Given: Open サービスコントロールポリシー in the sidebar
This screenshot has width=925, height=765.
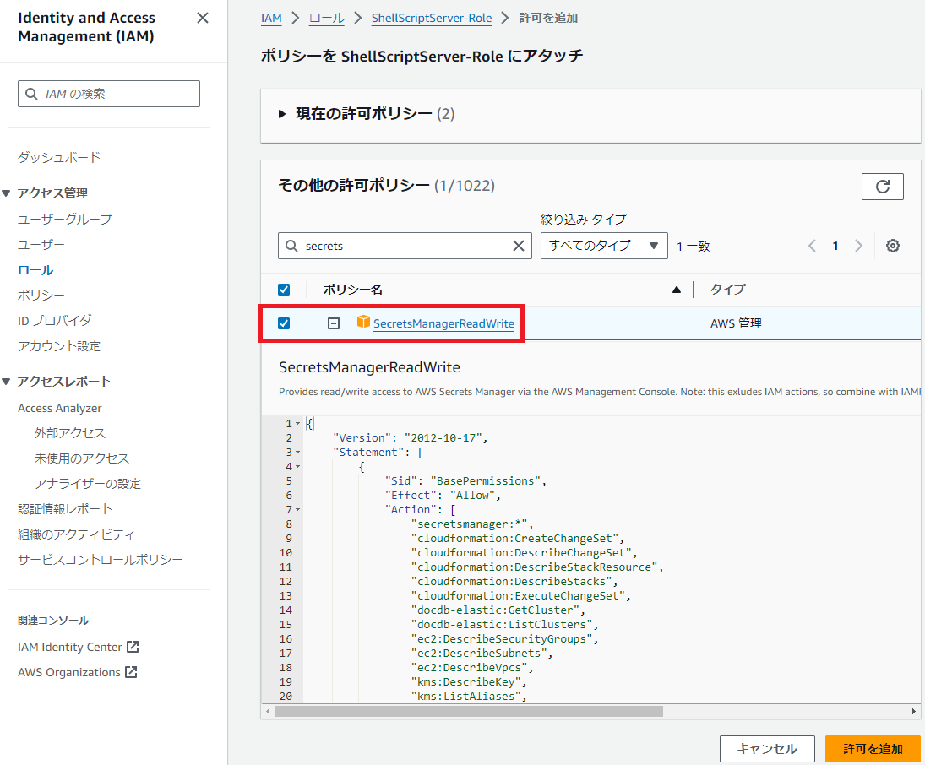Looking at the screenshot, I should 101,560.
